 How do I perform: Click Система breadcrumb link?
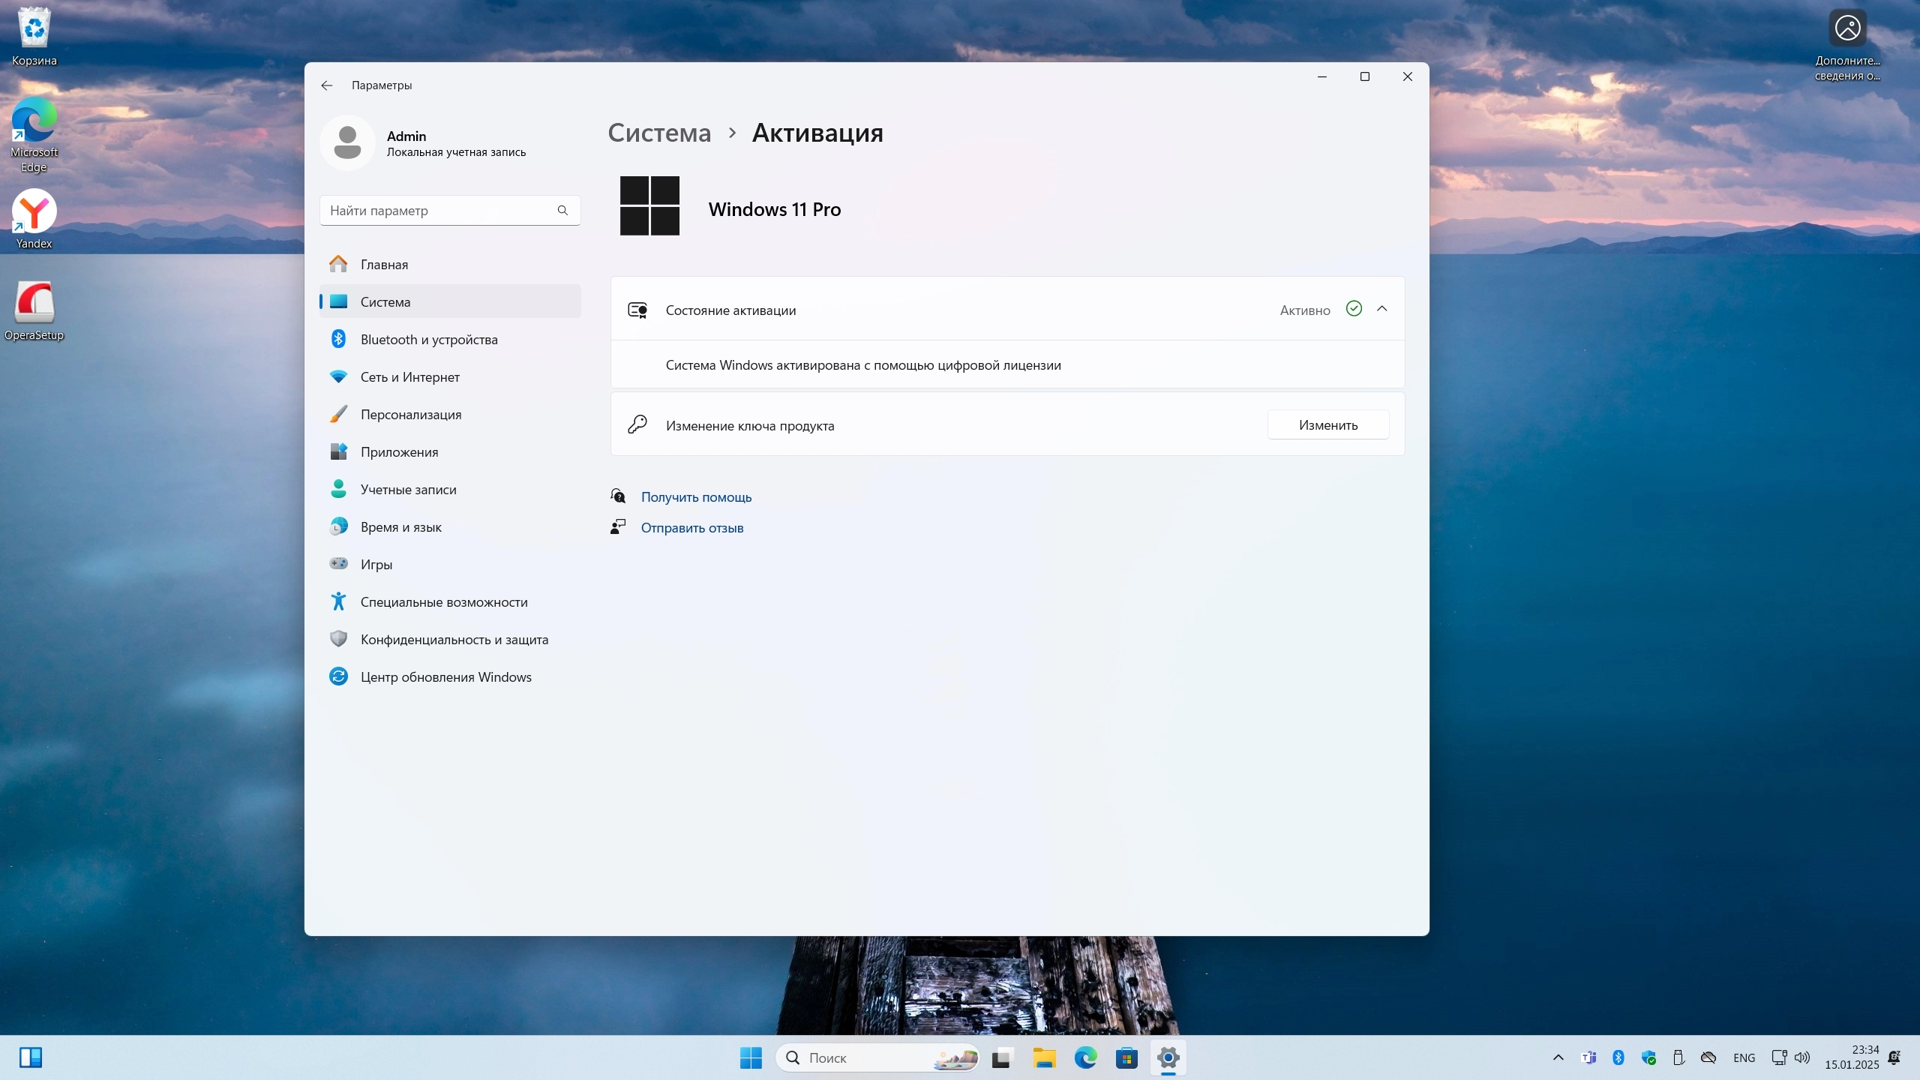pyautogui.click(x=659, y=133)
